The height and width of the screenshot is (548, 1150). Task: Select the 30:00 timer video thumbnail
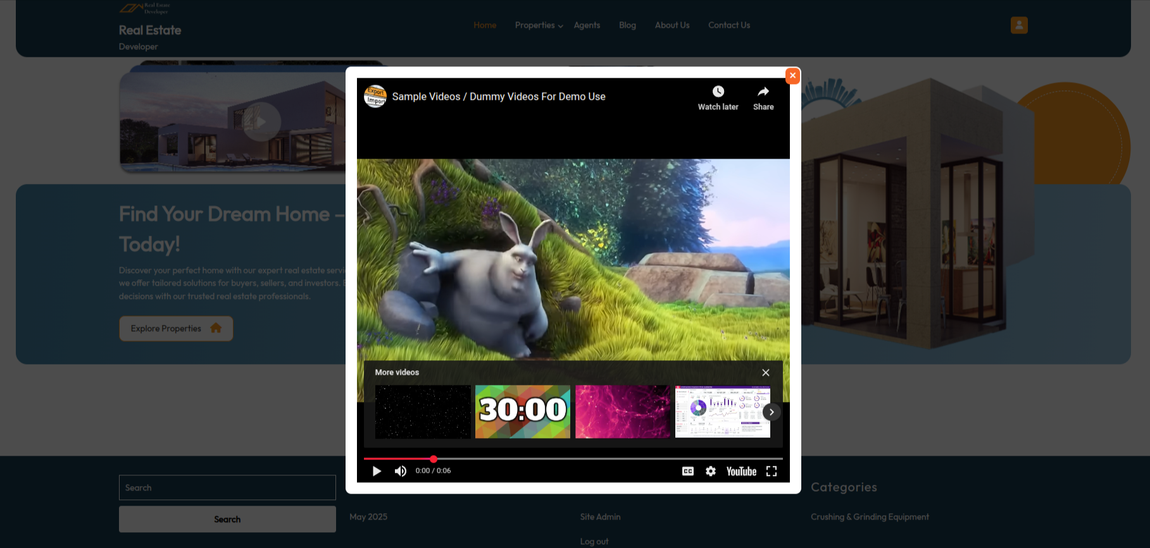[x=523, y=411]
